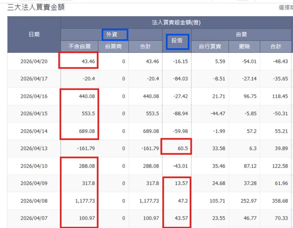The width and height of the screenshot is (293, 228).
Task: Click the 自營 合計 value 70.33
Action: click(281, 218)
